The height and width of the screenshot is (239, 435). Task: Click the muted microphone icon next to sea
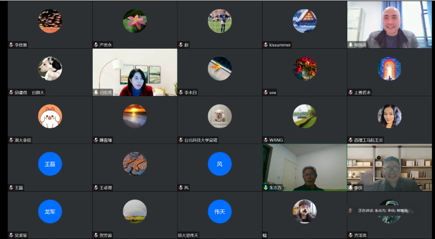pos(266,92)
